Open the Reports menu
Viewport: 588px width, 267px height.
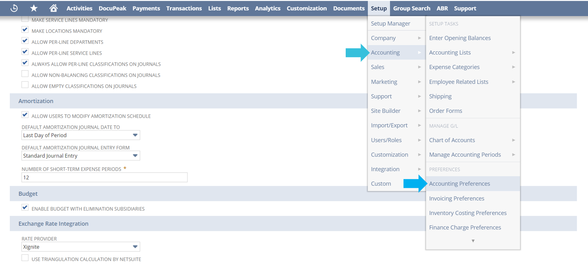pyautogui.click(x=238, y=8)
